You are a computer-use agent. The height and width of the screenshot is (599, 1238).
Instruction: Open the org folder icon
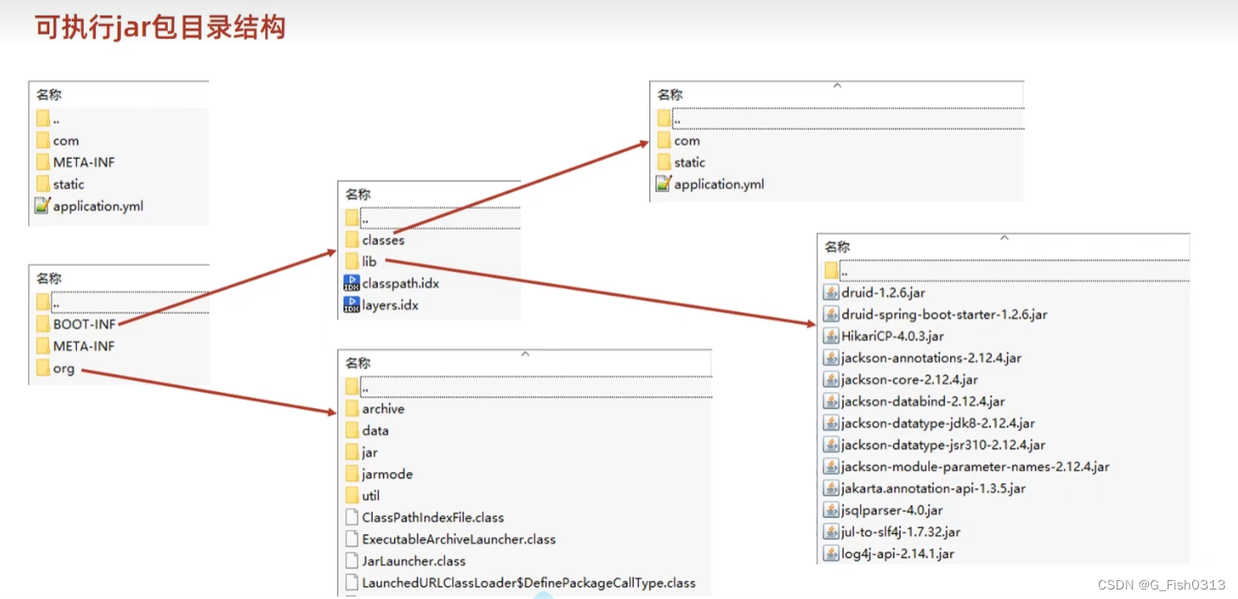tap(43, 368)
